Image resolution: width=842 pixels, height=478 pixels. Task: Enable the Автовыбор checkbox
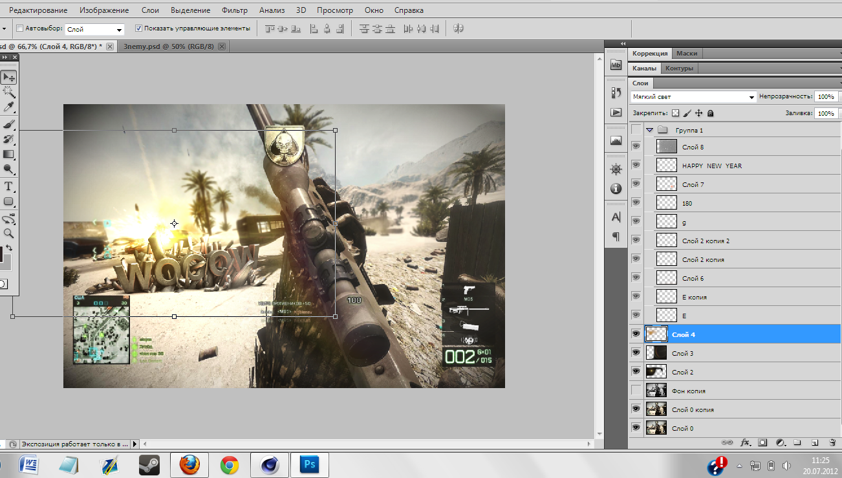pos(19,28)
